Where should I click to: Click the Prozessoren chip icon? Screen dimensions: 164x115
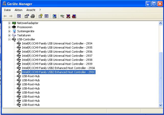(x=14, y=27)
